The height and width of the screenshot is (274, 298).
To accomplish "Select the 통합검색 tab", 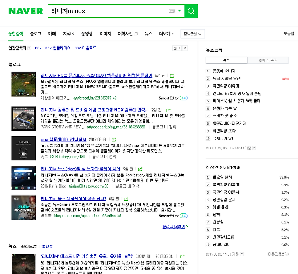I will coord(15,34).
